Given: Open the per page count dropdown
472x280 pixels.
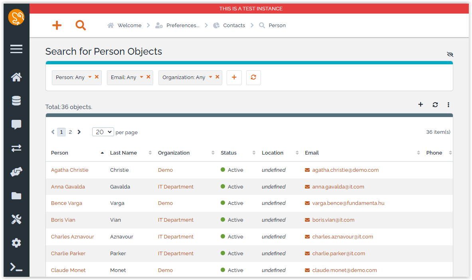Looking at the screenshot, I should pyautogui.click(x=103, y=132).
